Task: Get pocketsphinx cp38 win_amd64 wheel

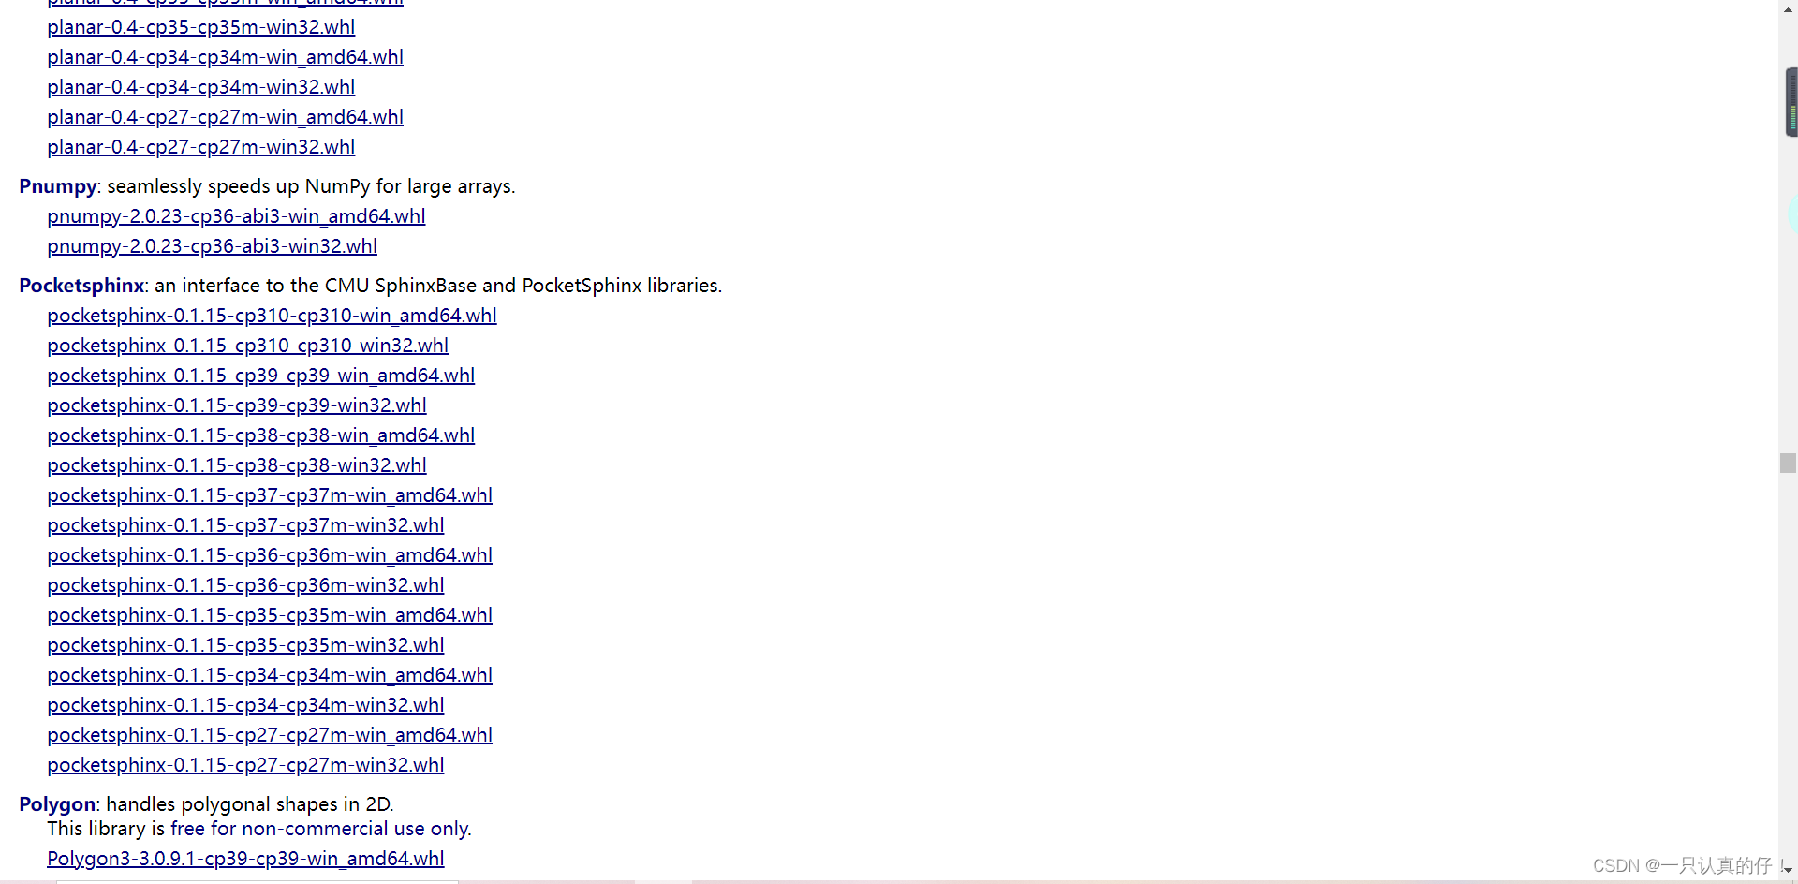Action: point(261,435)
